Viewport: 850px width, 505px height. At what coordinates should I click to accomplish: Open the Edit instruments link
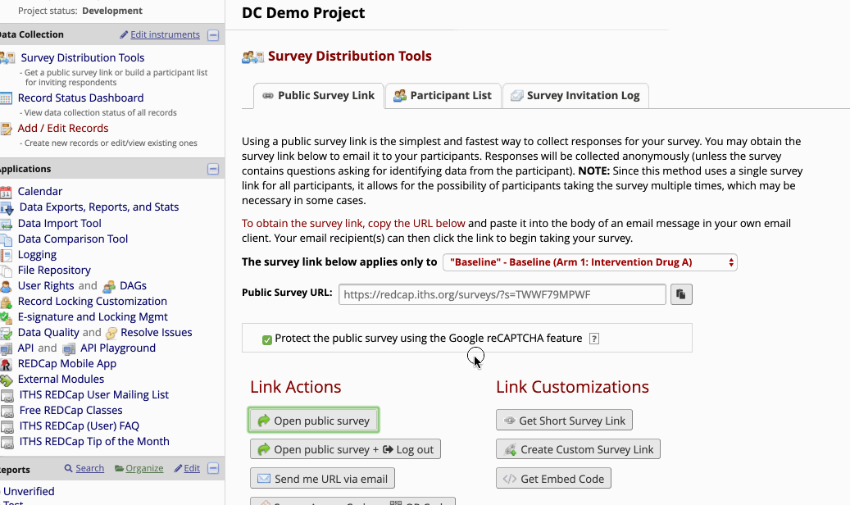pyautogui.click(x=165, y=34)
